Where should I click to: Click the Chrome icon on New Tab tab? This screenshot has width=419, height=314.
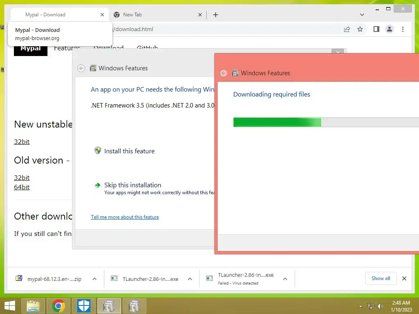pos(117,15)
